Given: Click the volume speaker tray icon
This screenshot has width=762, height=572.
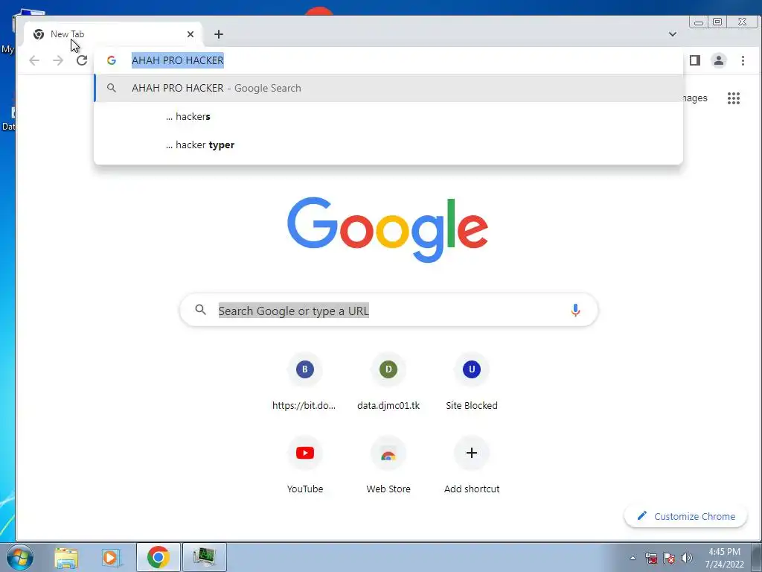Looking at the screenshot, I should click(687, 558).
